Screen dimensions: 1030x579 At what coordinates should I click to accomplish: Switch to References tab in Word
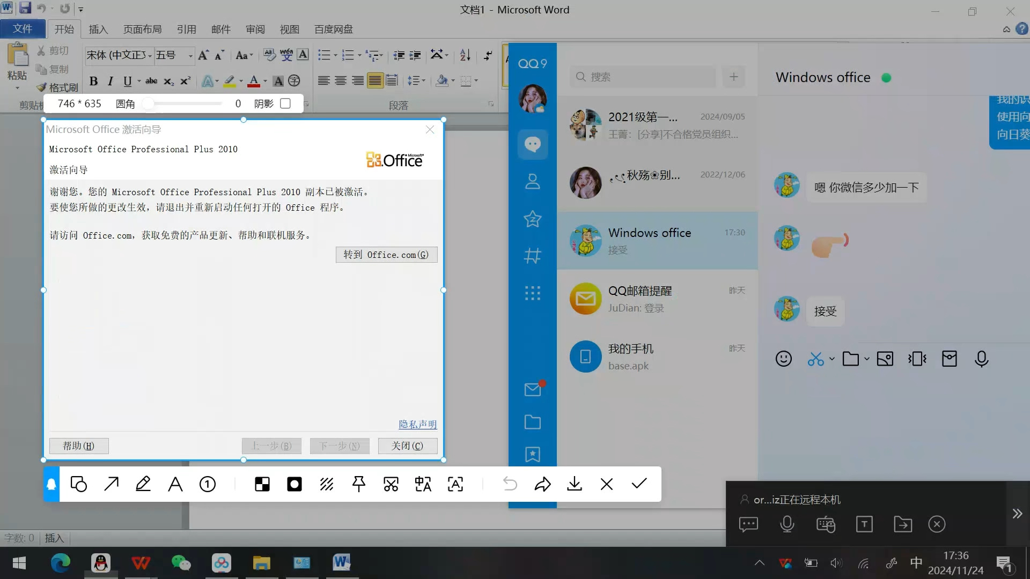coord(186,29)
